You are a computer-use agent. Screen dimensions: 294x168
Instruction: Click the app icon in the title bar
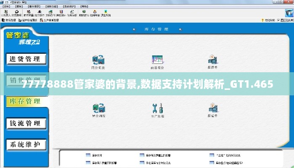pos(2,2)
